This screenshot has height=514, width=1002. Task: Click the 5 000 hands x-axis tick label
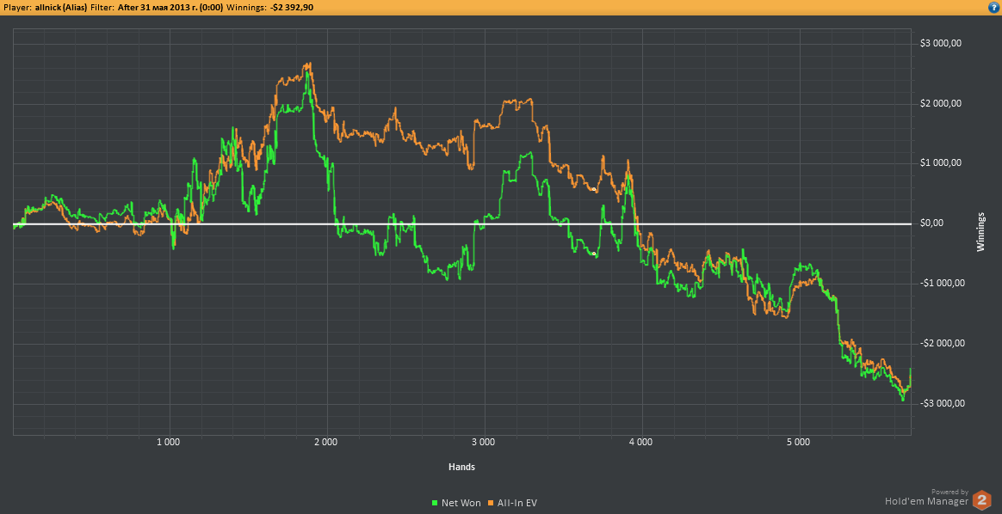point(798,444)
